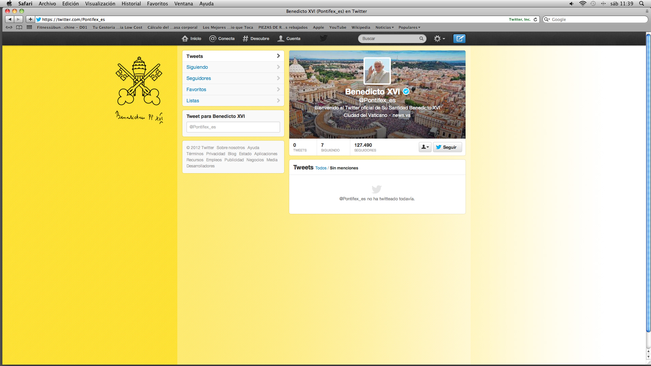Click the Sobre nosotros footer link
The width and height of the screenshot is (651, 366).
pyautogui.click(x=231, y=148)
